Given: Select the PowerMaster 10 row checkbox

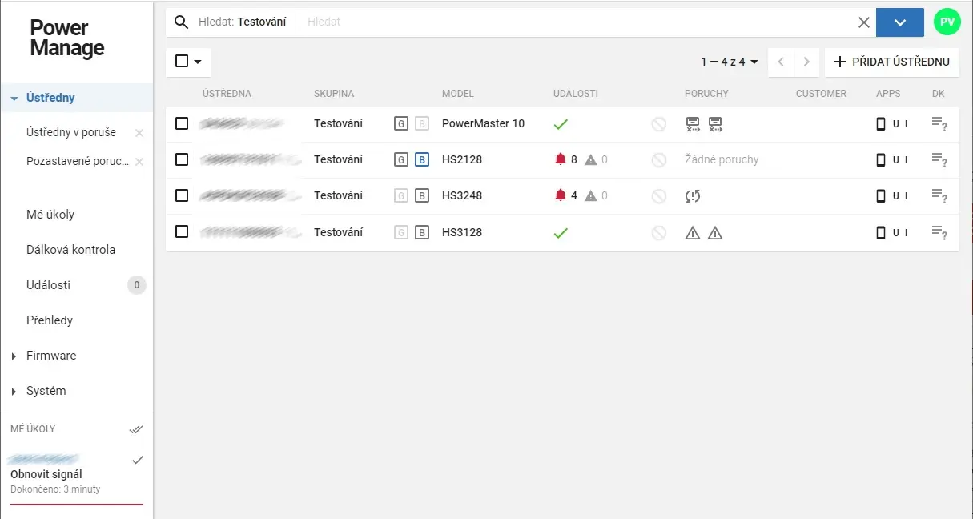Looking at the screenshot, I should (x=182, y=123).
